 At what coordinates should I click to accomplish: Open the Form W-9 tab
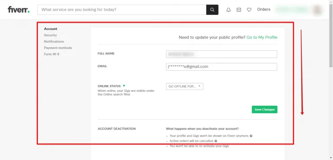(52, 54)
